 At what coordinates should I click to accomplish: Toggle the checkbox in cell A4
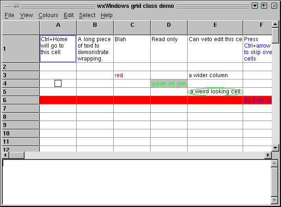point(58,83)
